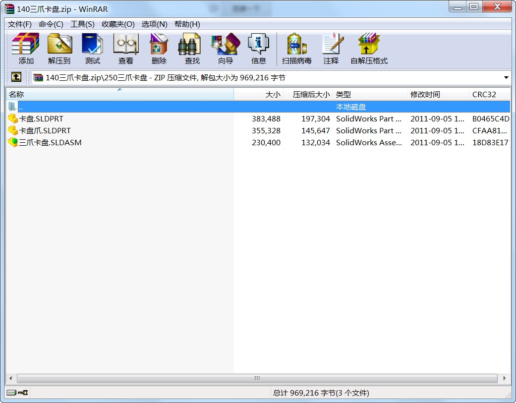
Task: Sort by CRC32 column header
Action: 489,94
